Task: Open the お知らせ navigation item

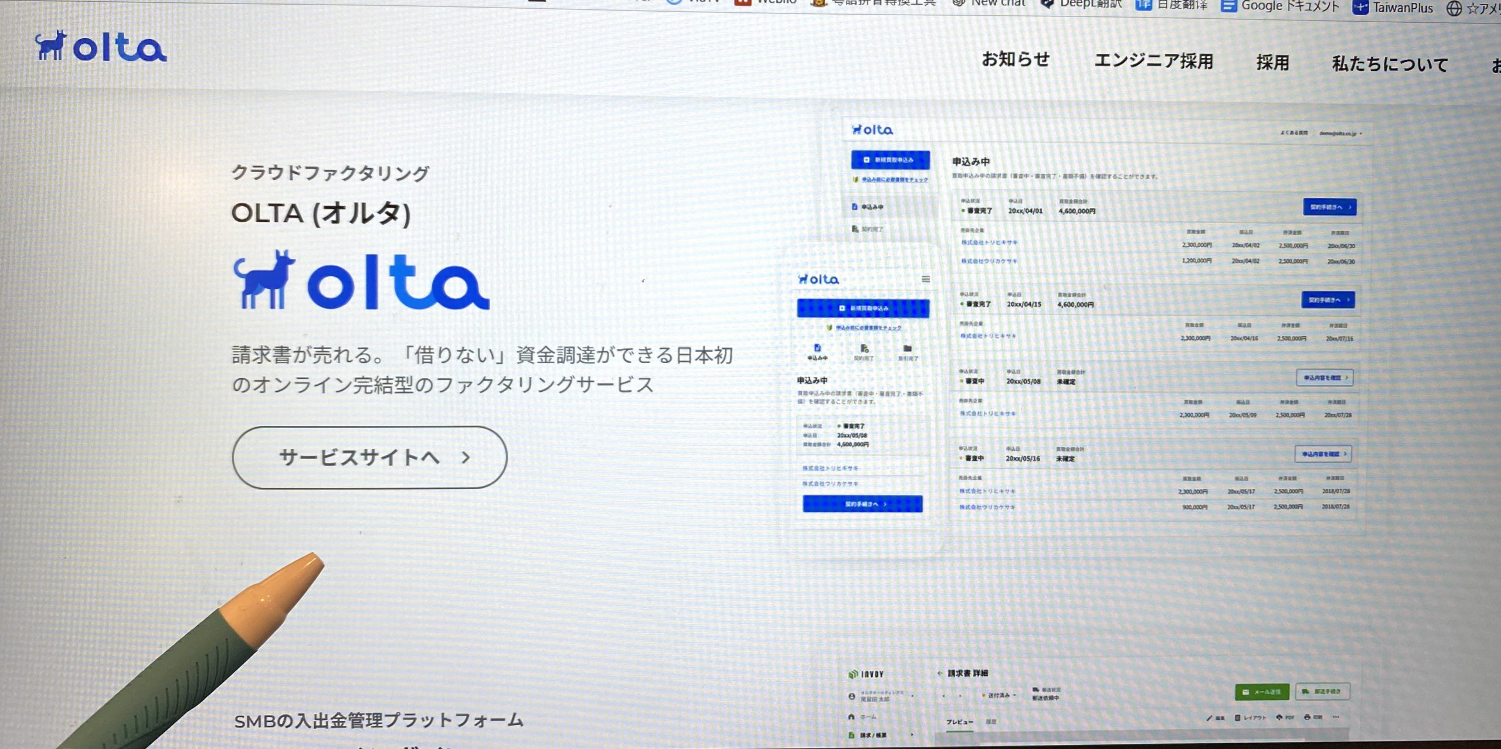Action: coord(1016,59)
